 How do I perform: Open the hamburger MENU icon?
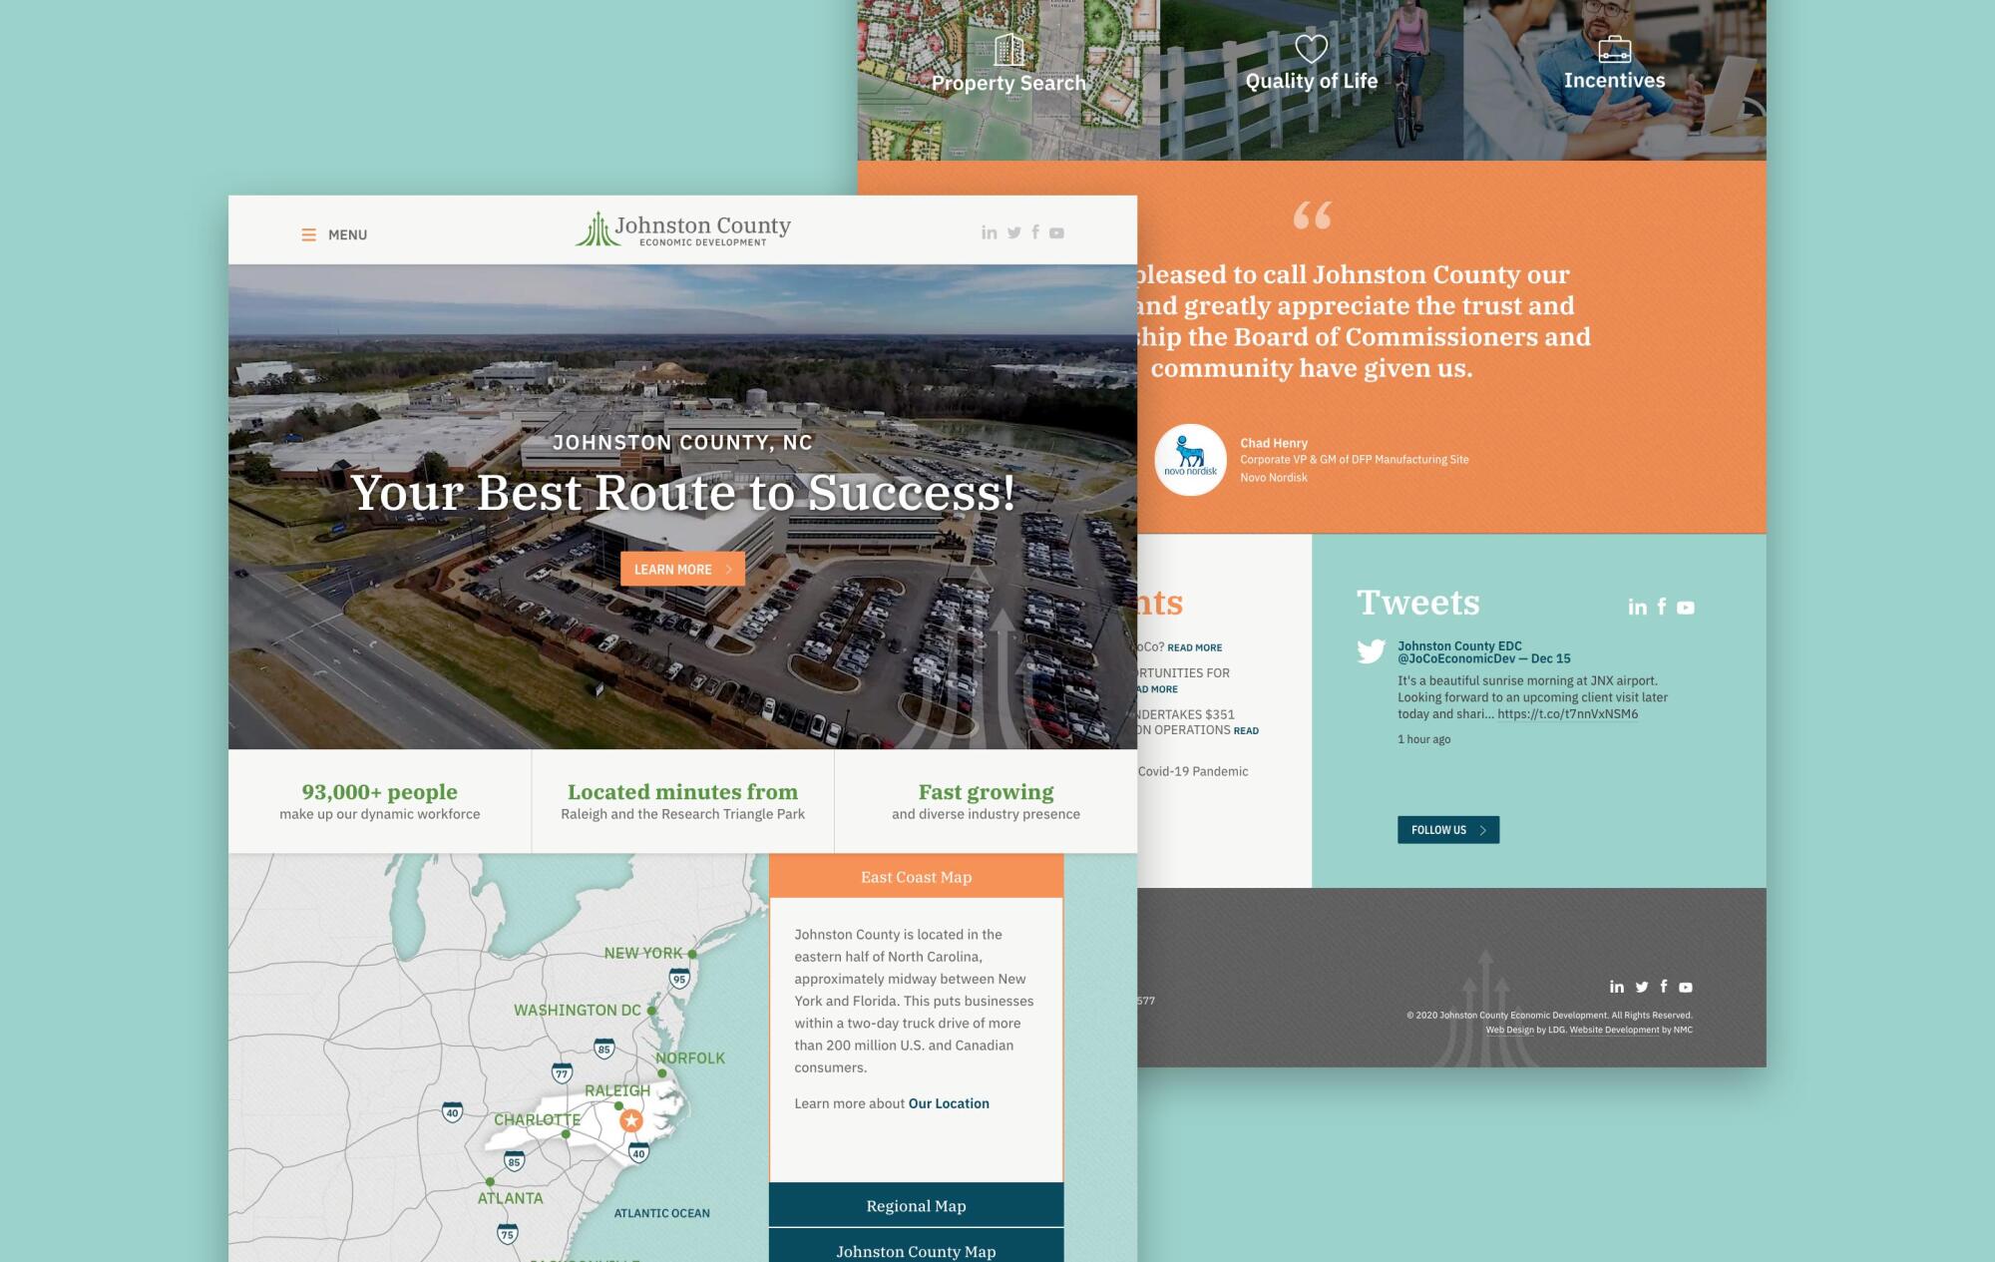(309, 235)
